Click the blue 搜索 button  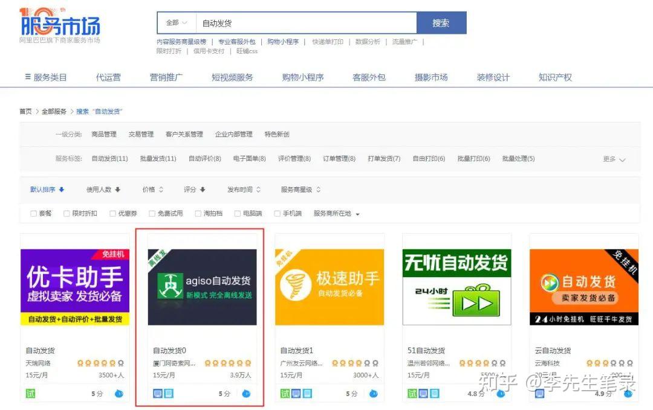click(441, 23)
